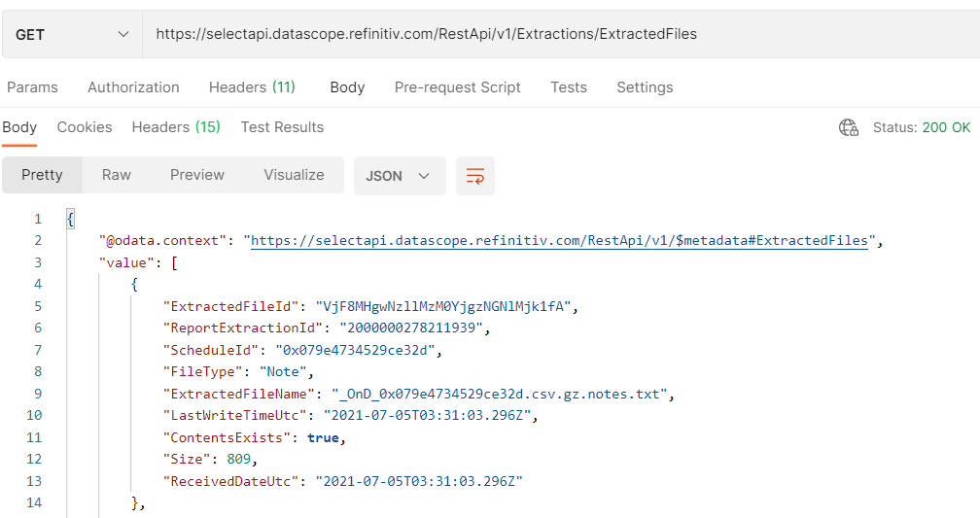
Task: Click the wrap lines icon
Action: pos(475,176)
